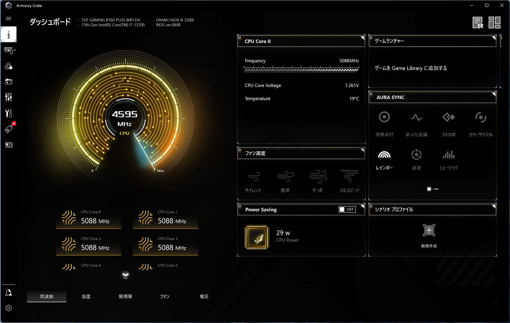Viewport: 510px width, 323px height.
Task: Toggle the Power Saving OFF switch
Action: pyautogui.click(x=347, y=209)
